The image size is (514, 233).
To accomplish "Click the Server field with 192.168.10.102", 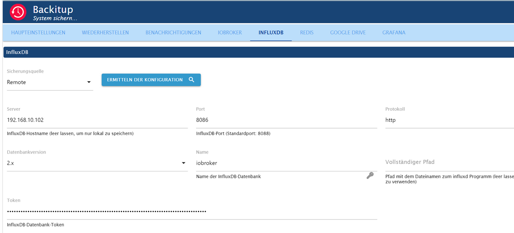I will [97, 120].
